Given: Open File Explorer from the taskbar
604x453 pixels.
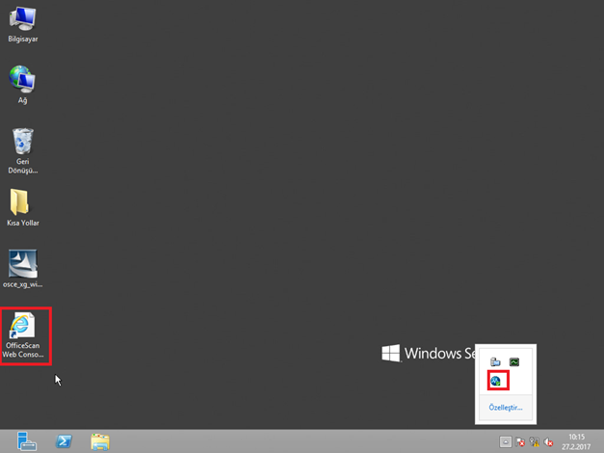Looking at the screenshot, I should click(100, 441).
